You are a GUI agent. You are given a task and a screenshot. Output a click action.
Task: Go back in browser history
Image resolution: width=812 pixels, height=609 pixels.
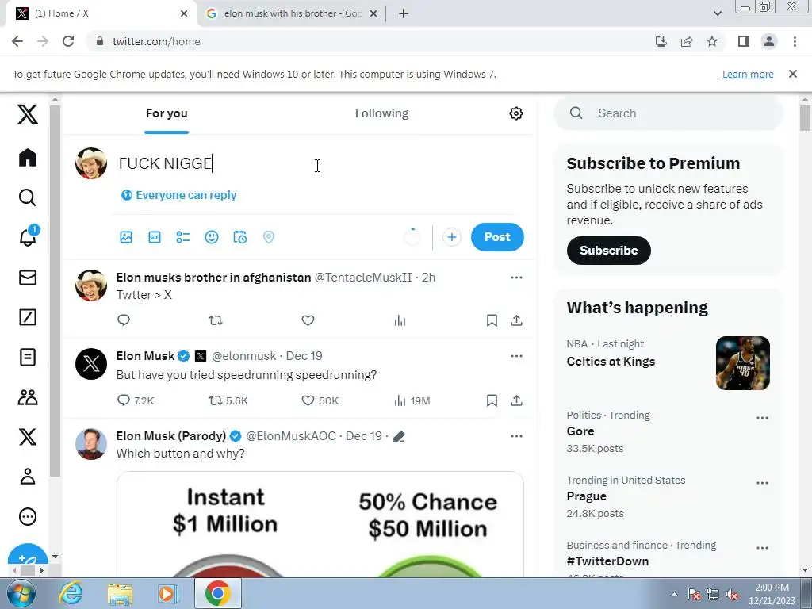(x=17, y=41)
